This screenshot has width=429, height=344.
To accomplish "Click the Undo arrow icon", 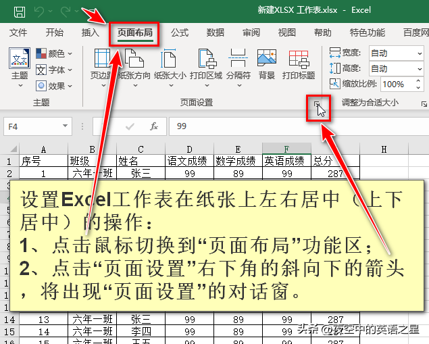I will (39, 11).
